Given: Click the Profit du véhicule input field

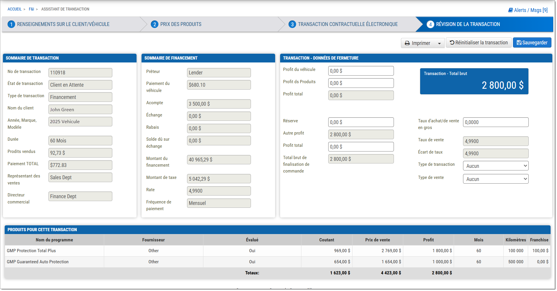Looking at the screenshot, I should [x=361, y=71].
